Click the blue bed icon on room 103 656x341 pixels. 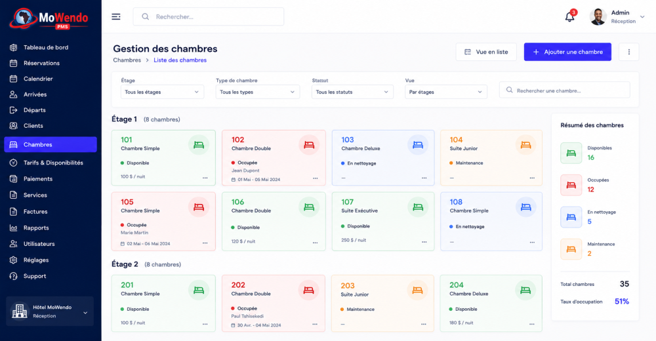click(417, 145)
